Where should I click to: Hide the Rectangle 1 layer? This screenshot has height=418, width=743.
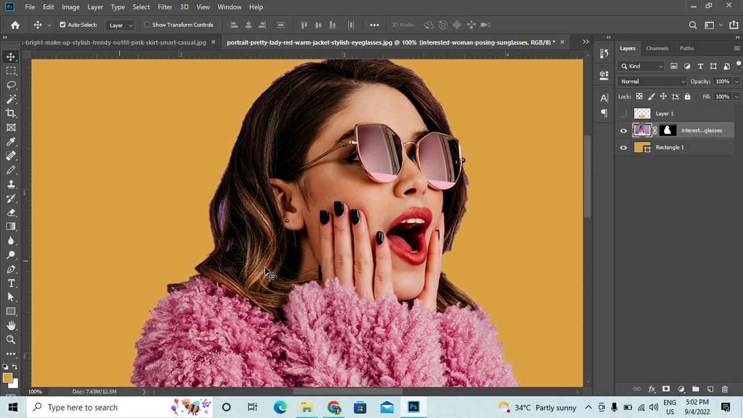(623, 147)
